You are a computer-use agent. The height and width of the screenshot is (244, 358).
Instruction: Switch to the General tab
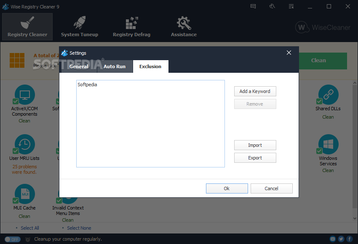tap(79, 66)
